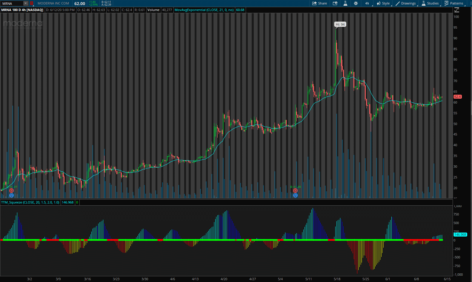This screenshot has height=282, width=472.
Task: Click the 6/15 date on time axis
Action: pyautogui.click(x=447, y=279)
